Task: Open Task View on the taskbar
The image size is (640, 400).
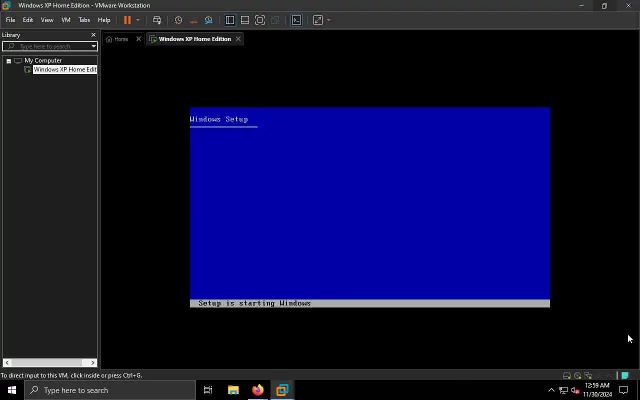Action: click(208, 390)
